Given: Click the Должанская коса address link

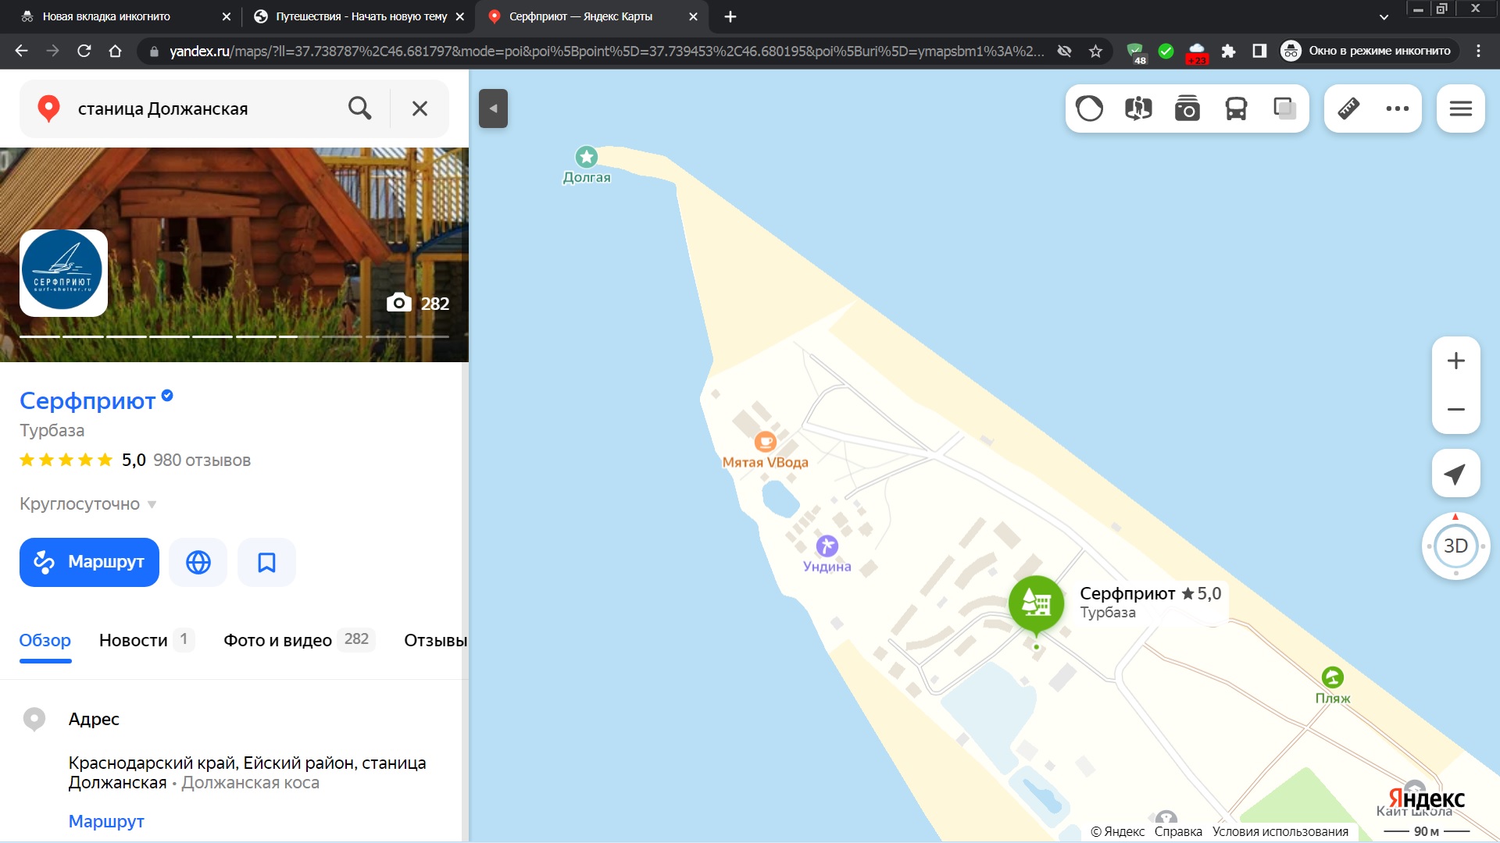Looking at the screenshot, I should coord(250,783).
